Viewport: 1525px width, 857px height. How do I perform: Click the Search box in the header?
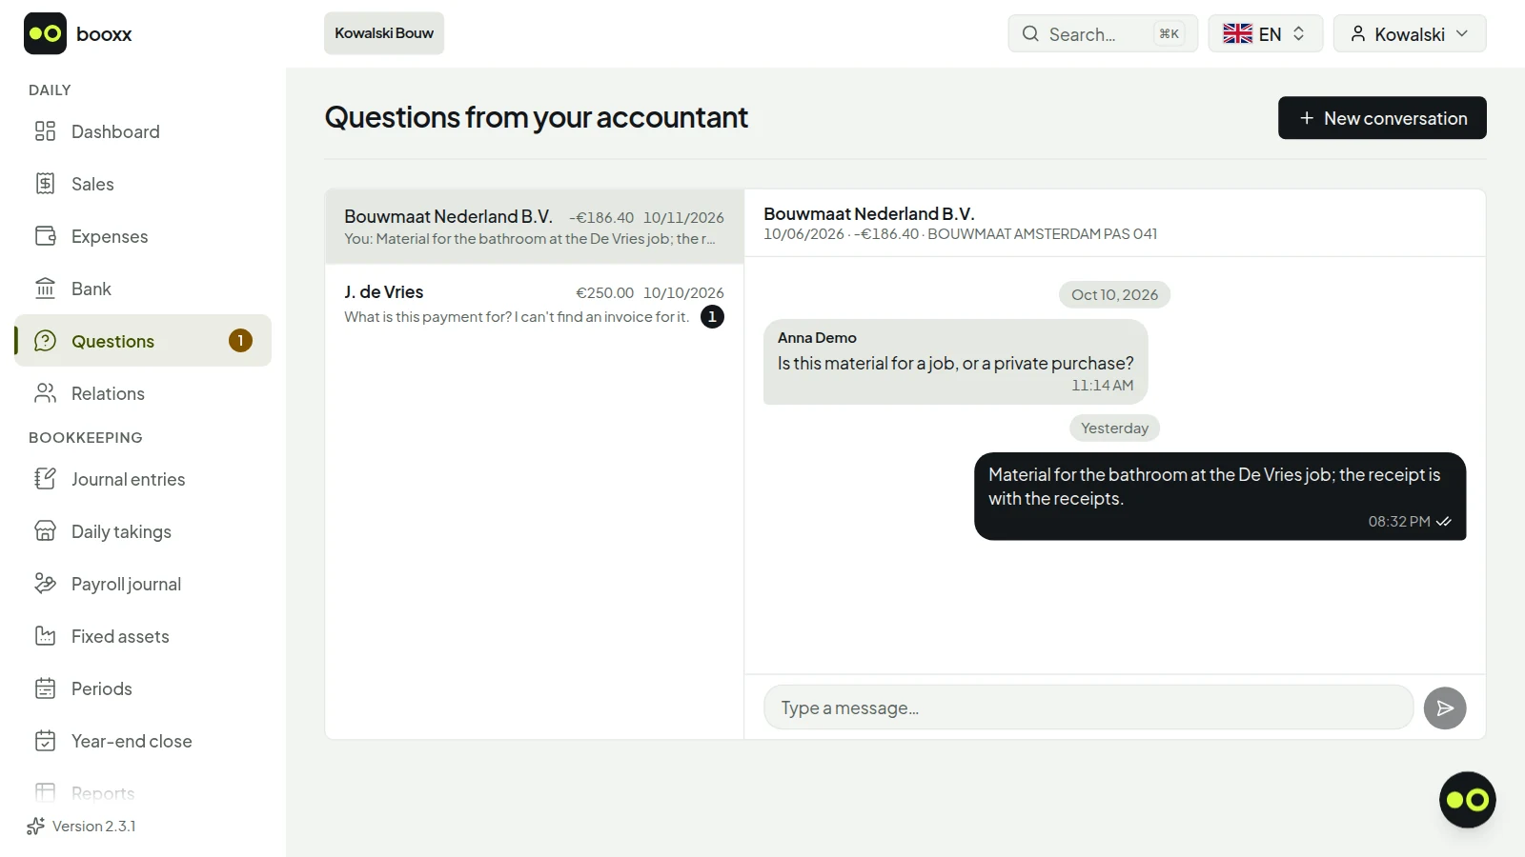1103,33
